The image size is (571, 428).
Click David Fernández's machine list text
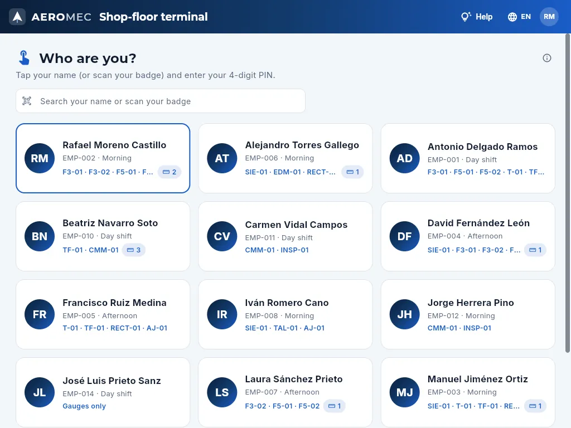click(474, 250)
